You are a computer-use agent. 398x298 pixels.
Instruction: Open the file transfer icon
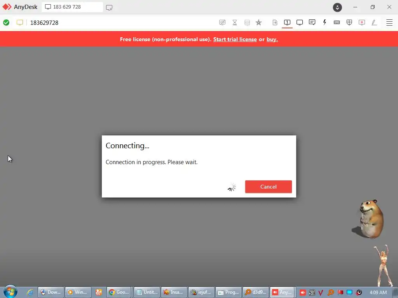(x=275, y=23)
